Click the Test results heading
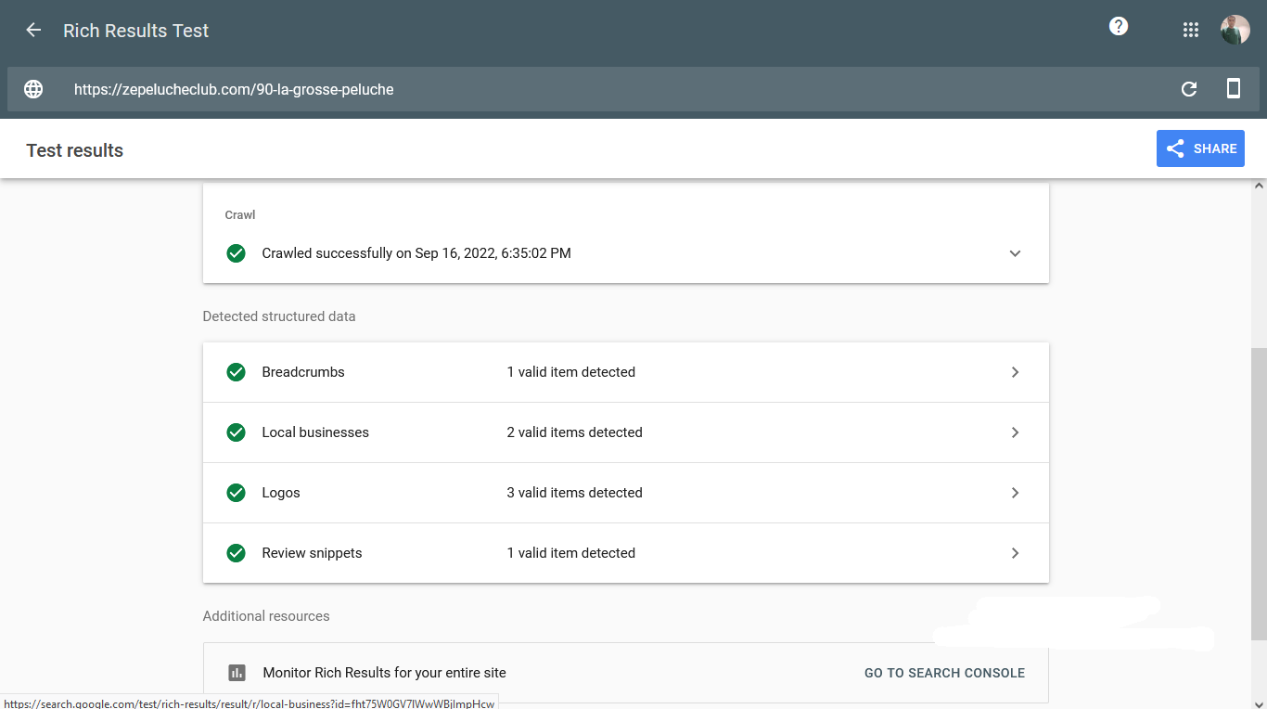The width and height of the screenshot is (1267, 709). click(74, 150)
